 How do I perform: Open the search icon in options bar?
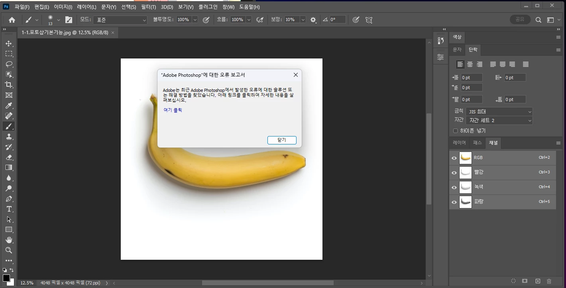click(x=538, y=19)
